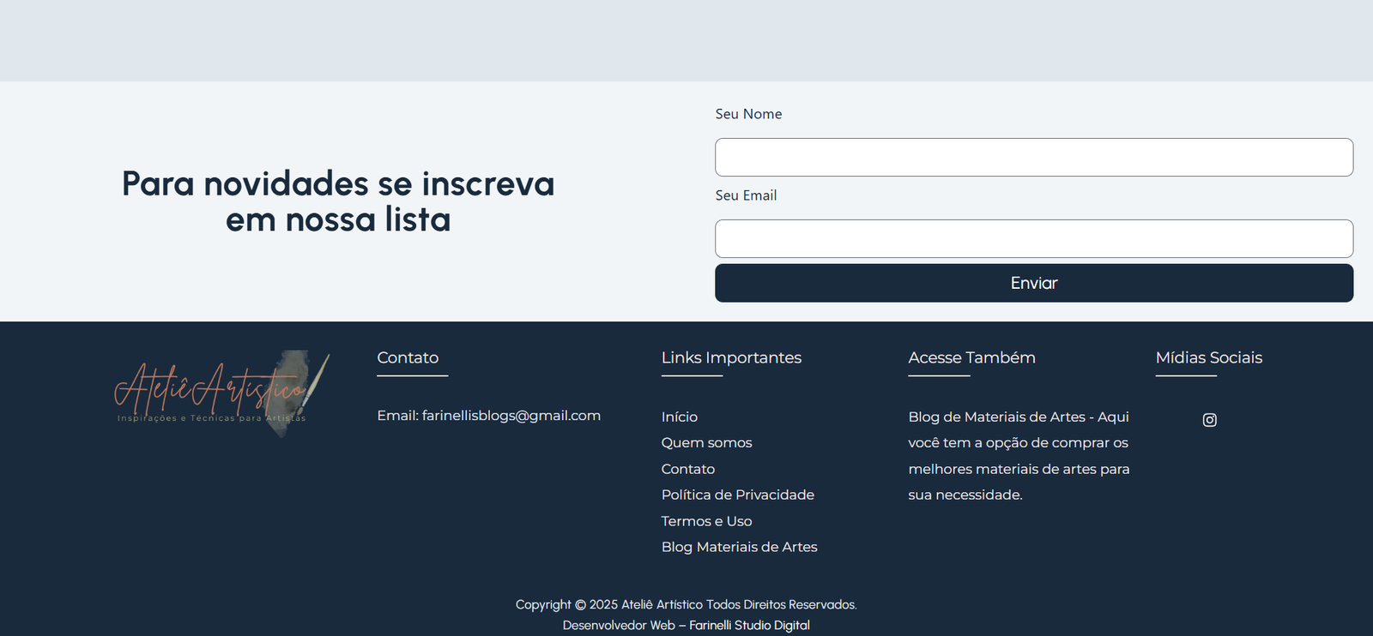Image resolution: width=1373 pixels, height=636 pixels.
Task: Open Contato link under Links Importantes
Action: pos(687,470)
